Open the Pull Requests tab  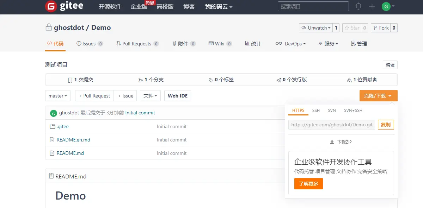(137, 44)
